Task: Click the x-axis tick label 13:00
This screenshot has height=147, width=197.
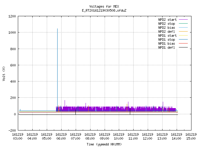Action: pyautogui.click(x=162, y=139)
